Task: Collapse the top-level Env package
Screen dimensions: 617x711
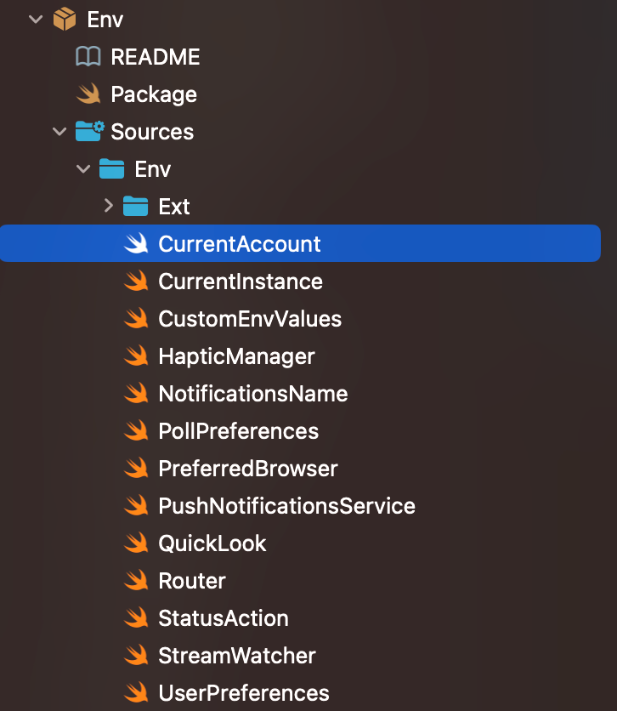Action: click(x=36, y=20)
